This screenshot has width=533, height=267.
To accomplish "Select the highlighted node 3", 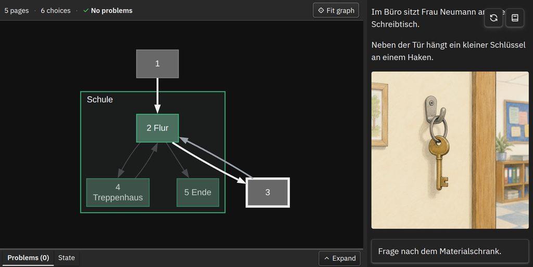I will pos(268,192).
